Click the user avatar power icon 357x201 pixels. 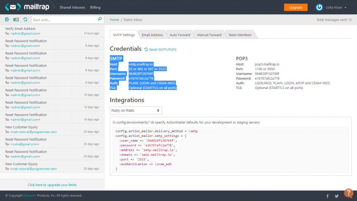(319, 7)
